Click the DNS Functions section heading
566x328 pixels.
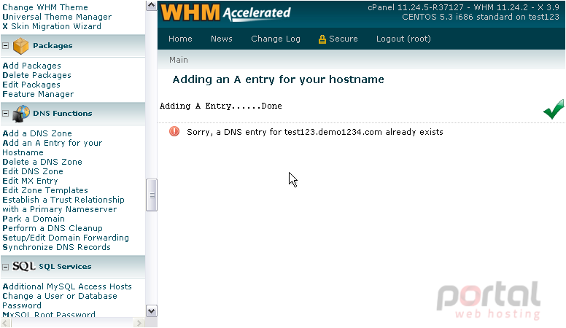click(x=63, y=113)
